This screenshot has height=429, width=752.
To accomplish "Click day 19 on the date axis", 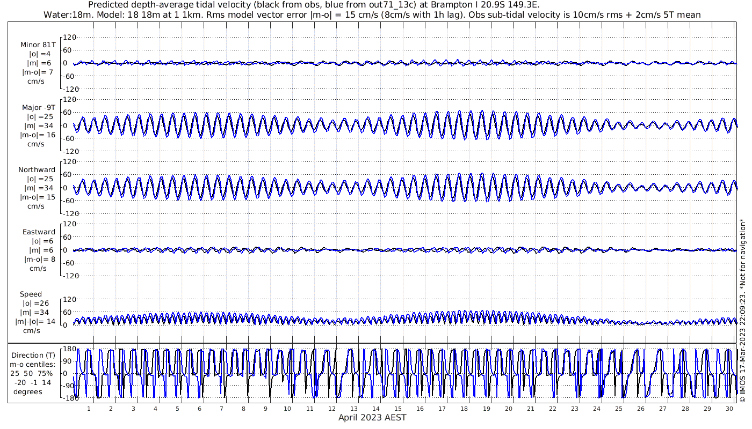I will 486,408.
